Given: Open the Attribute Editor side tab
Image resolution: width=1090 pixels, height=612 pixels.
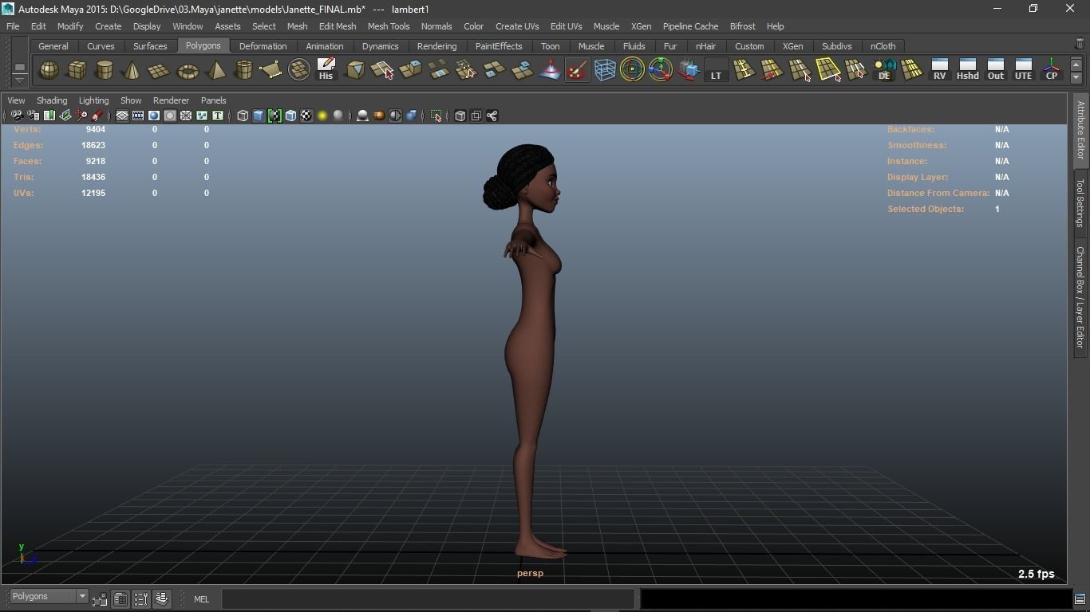Looking at the screenshot, I should (1080, 130).
